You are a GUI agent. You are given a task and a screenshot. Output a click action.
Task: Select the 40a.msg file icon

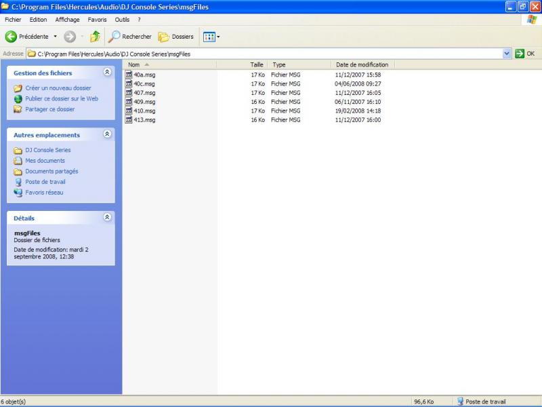[129, 75]
